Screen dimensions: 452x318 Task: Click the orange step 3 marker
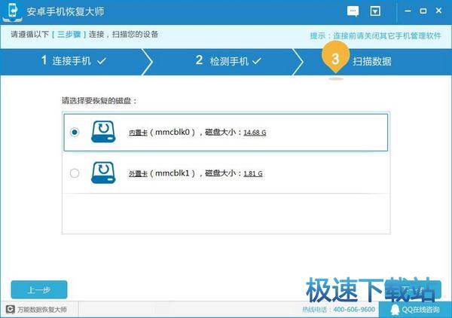(x=335, y=57)
